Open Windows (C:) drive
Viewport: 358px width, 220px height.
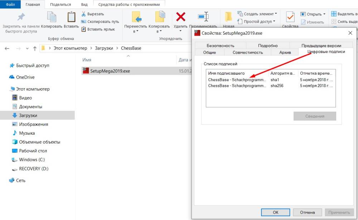[x=32, y=160]
